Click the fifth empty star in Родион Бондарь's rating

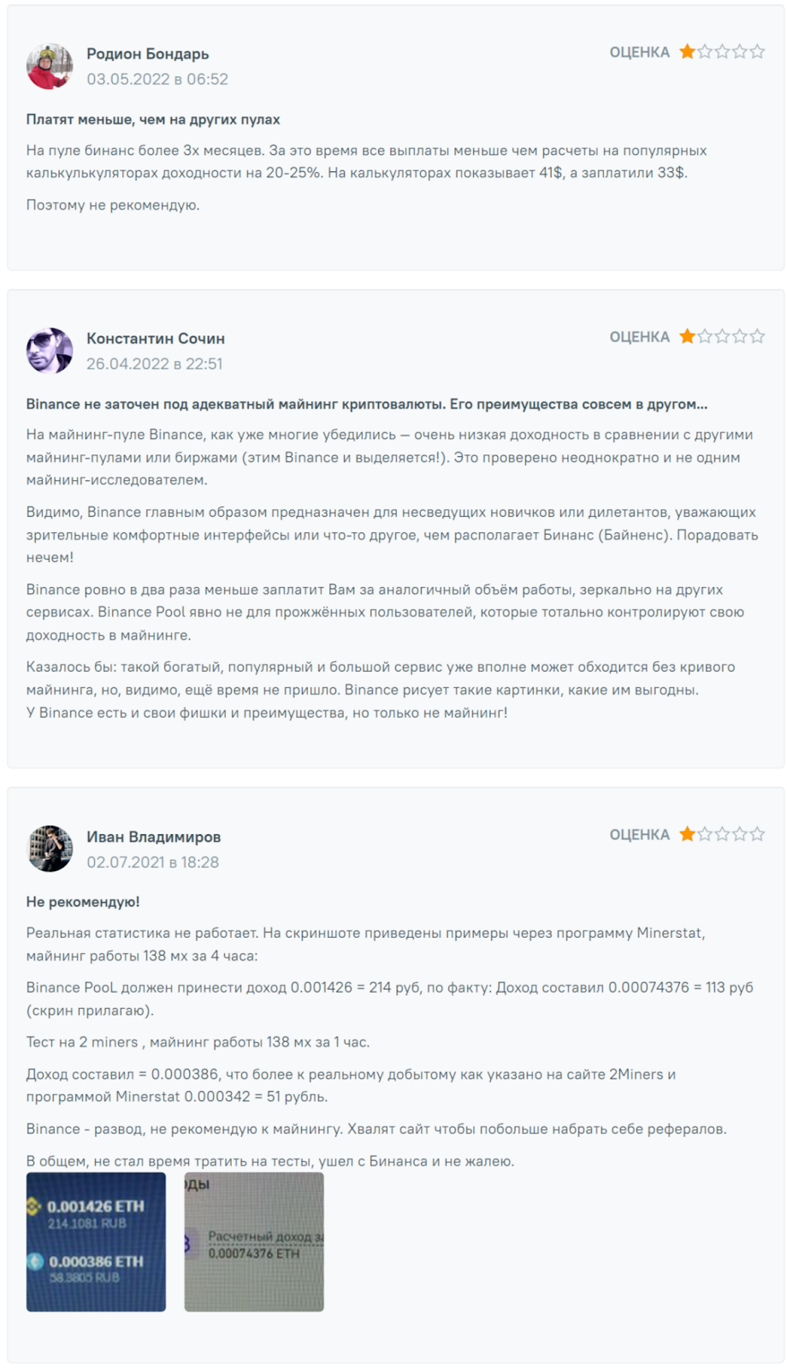(757, 52)
